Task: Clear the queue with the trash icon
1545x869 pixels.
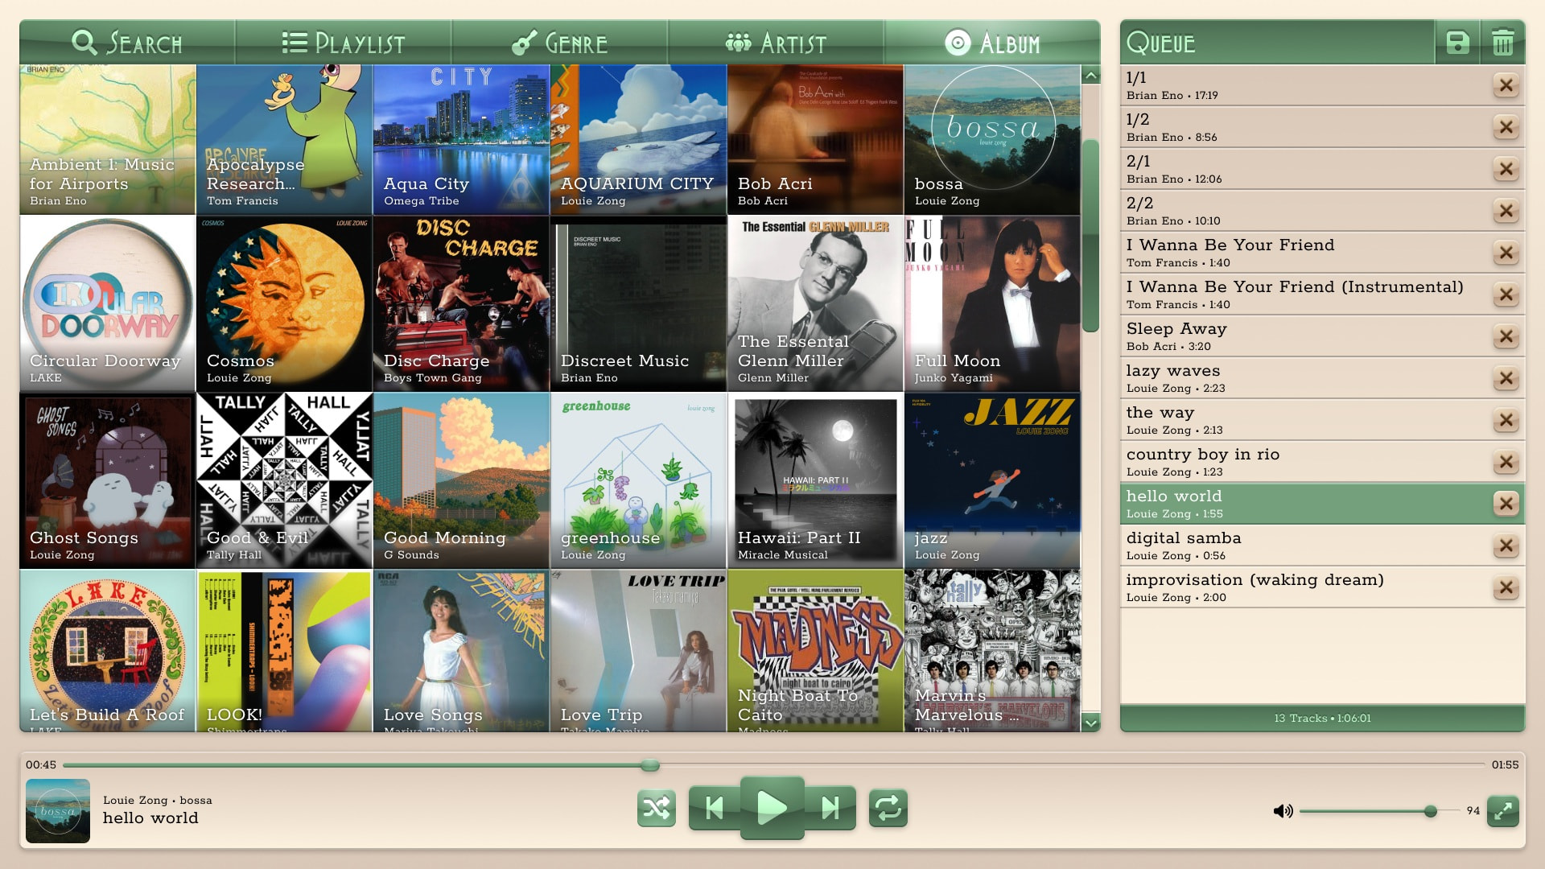Action: pyautogui.click(x=1502, y=43)
